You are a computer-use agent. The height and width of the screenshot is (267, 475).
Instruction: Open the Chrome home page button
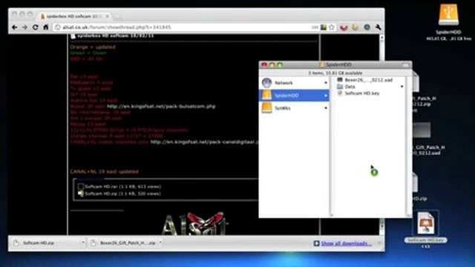pyautogui.click(x=46, y=27)
